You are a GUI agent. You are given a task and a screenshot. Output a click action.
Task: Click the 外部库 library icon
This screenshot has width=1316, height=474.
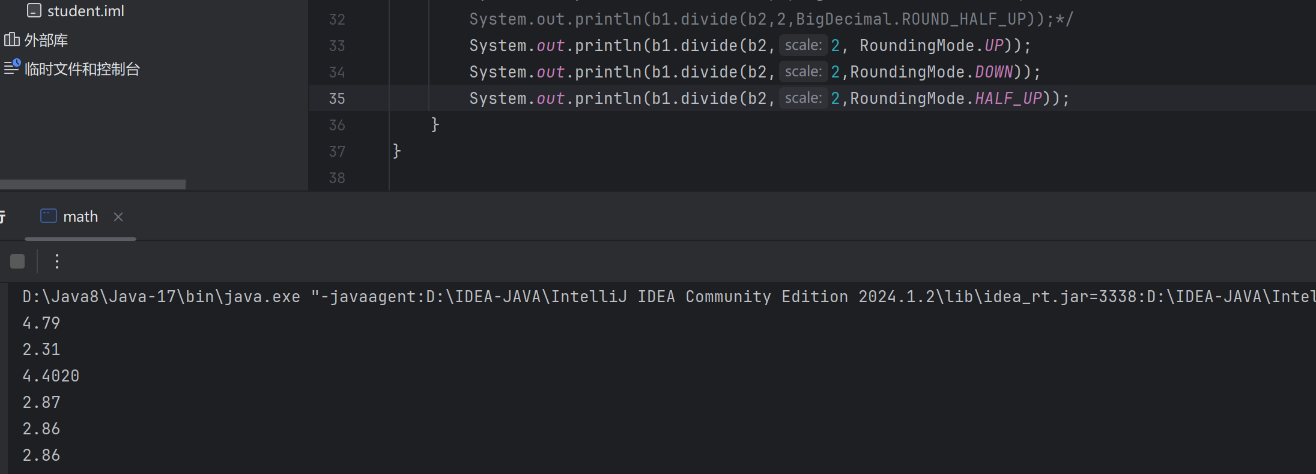[x=11, y=40]
